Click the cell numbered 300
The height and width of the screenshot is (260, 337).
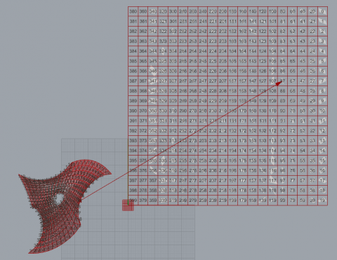[x=173, y=11]
